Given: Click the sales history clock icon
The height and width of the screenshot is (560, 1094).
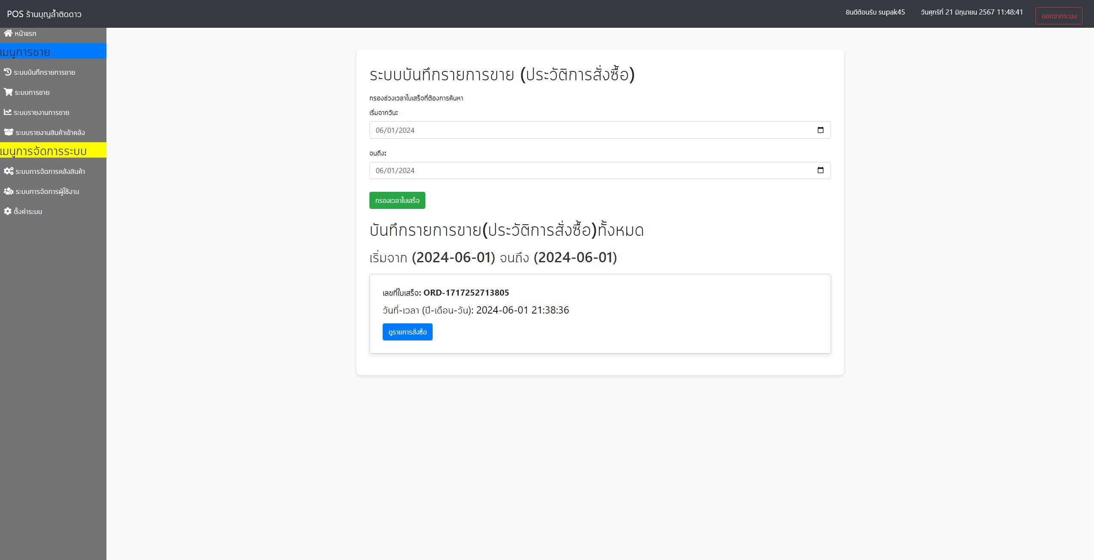Looking at the screenshot, I should (8, 72).
